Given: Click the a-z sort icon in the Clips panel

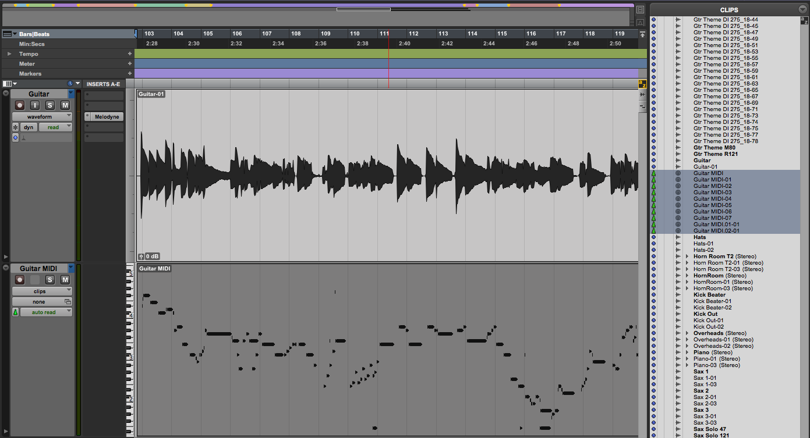Looking at the screenshot, I should [804, 21].
